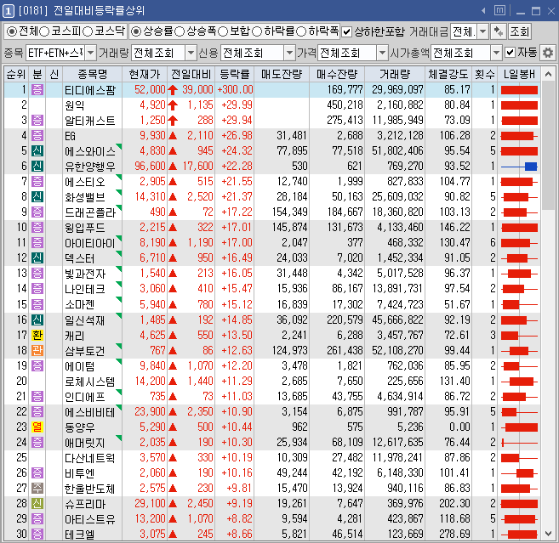Viewport: 559px width, 543px height.
Task: Click the daily candle chart for 유한양행우
Action: [519, 167]
